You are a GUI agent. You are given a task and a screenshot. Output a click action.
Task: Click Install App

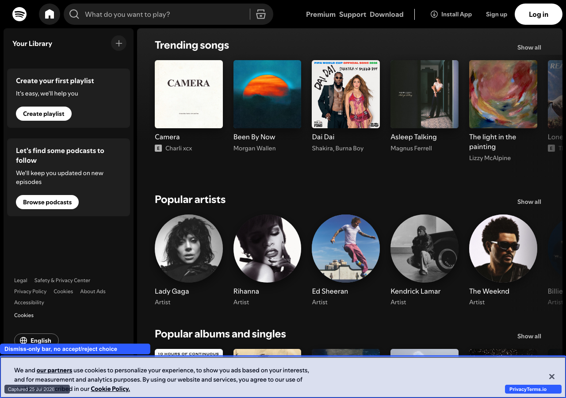coord(451,14)
